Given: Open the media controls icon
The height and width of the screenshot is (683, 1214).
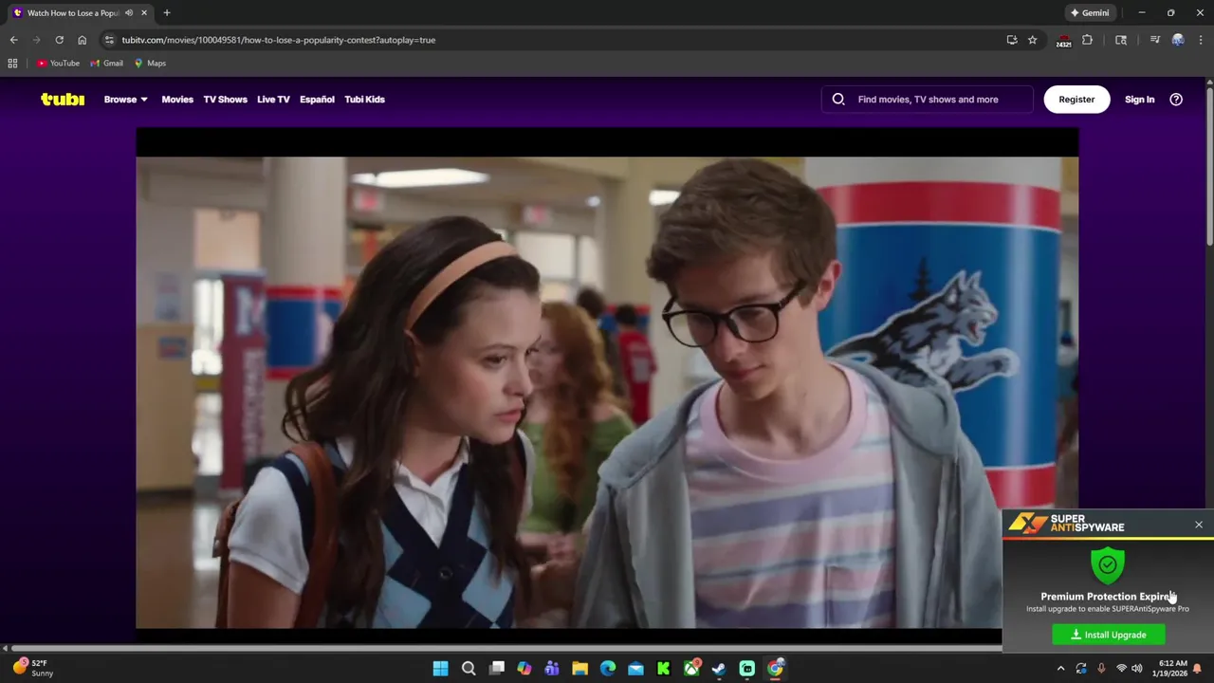Looking at the screenshot, I should coord(1155,40).
